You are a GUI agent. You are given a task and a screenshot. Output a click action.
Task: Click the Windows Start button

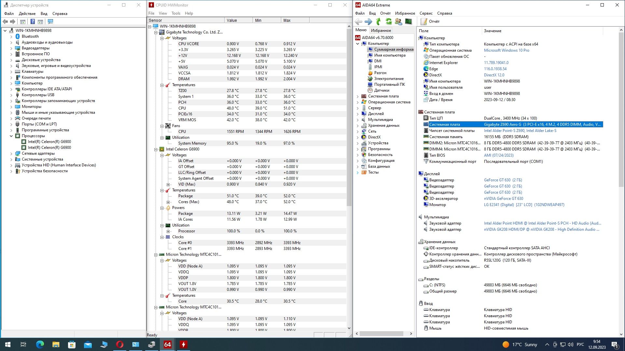[8, 344]
